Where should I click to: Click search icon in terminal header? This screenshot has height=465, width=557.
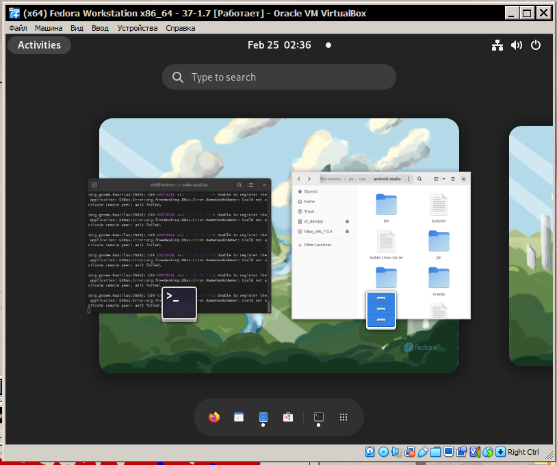(239, 185)
